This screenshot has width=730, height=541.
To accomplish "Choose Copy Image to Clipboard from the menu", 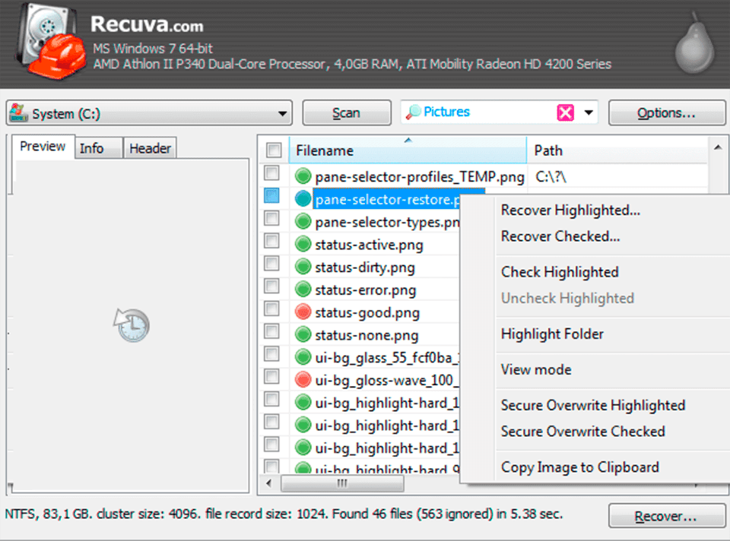I will tap(581, 467).
